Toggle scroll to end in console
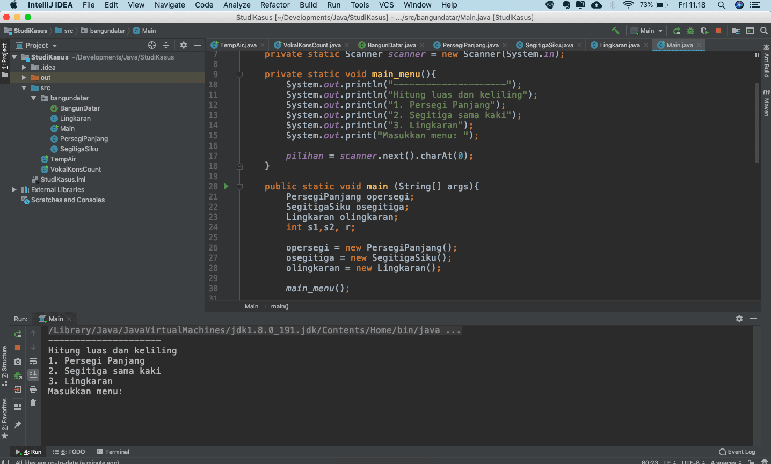771x464 pixels. (x=33, y=375)
